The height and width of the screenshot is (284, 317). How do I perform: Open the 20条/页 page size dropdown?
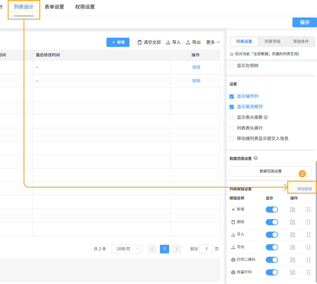pos(126,249)
